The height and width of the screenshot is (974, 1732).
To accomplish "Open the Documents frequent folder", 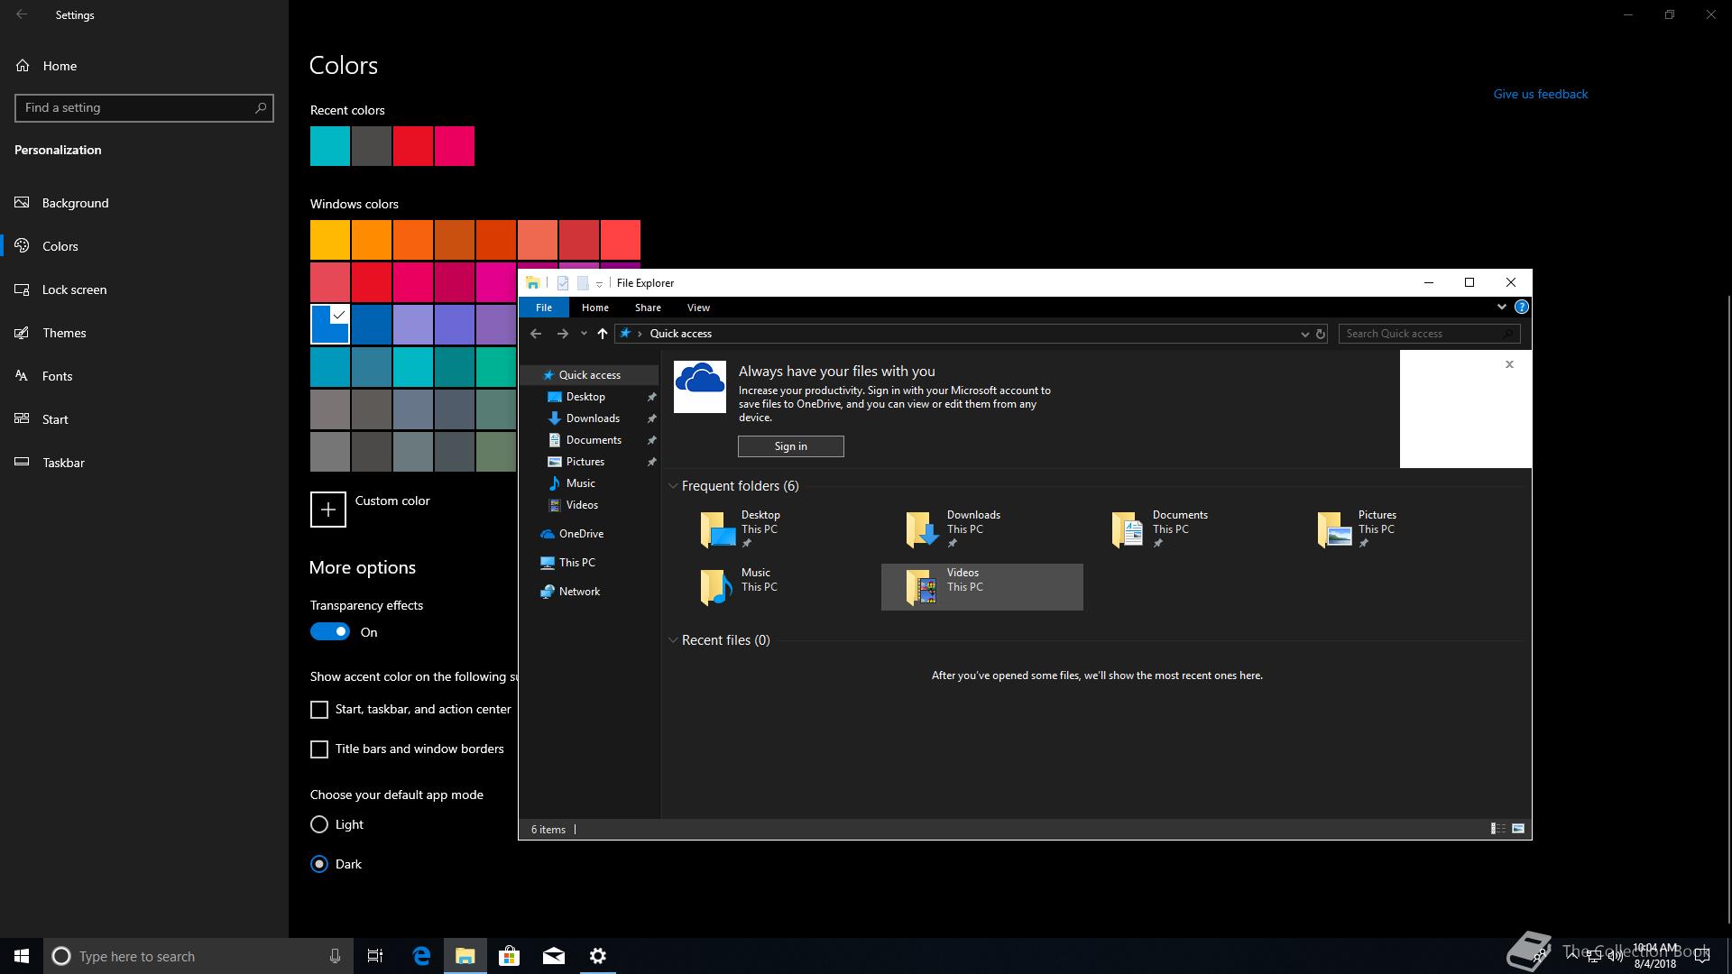I will pyautogui.click(x=1187, y=529).
